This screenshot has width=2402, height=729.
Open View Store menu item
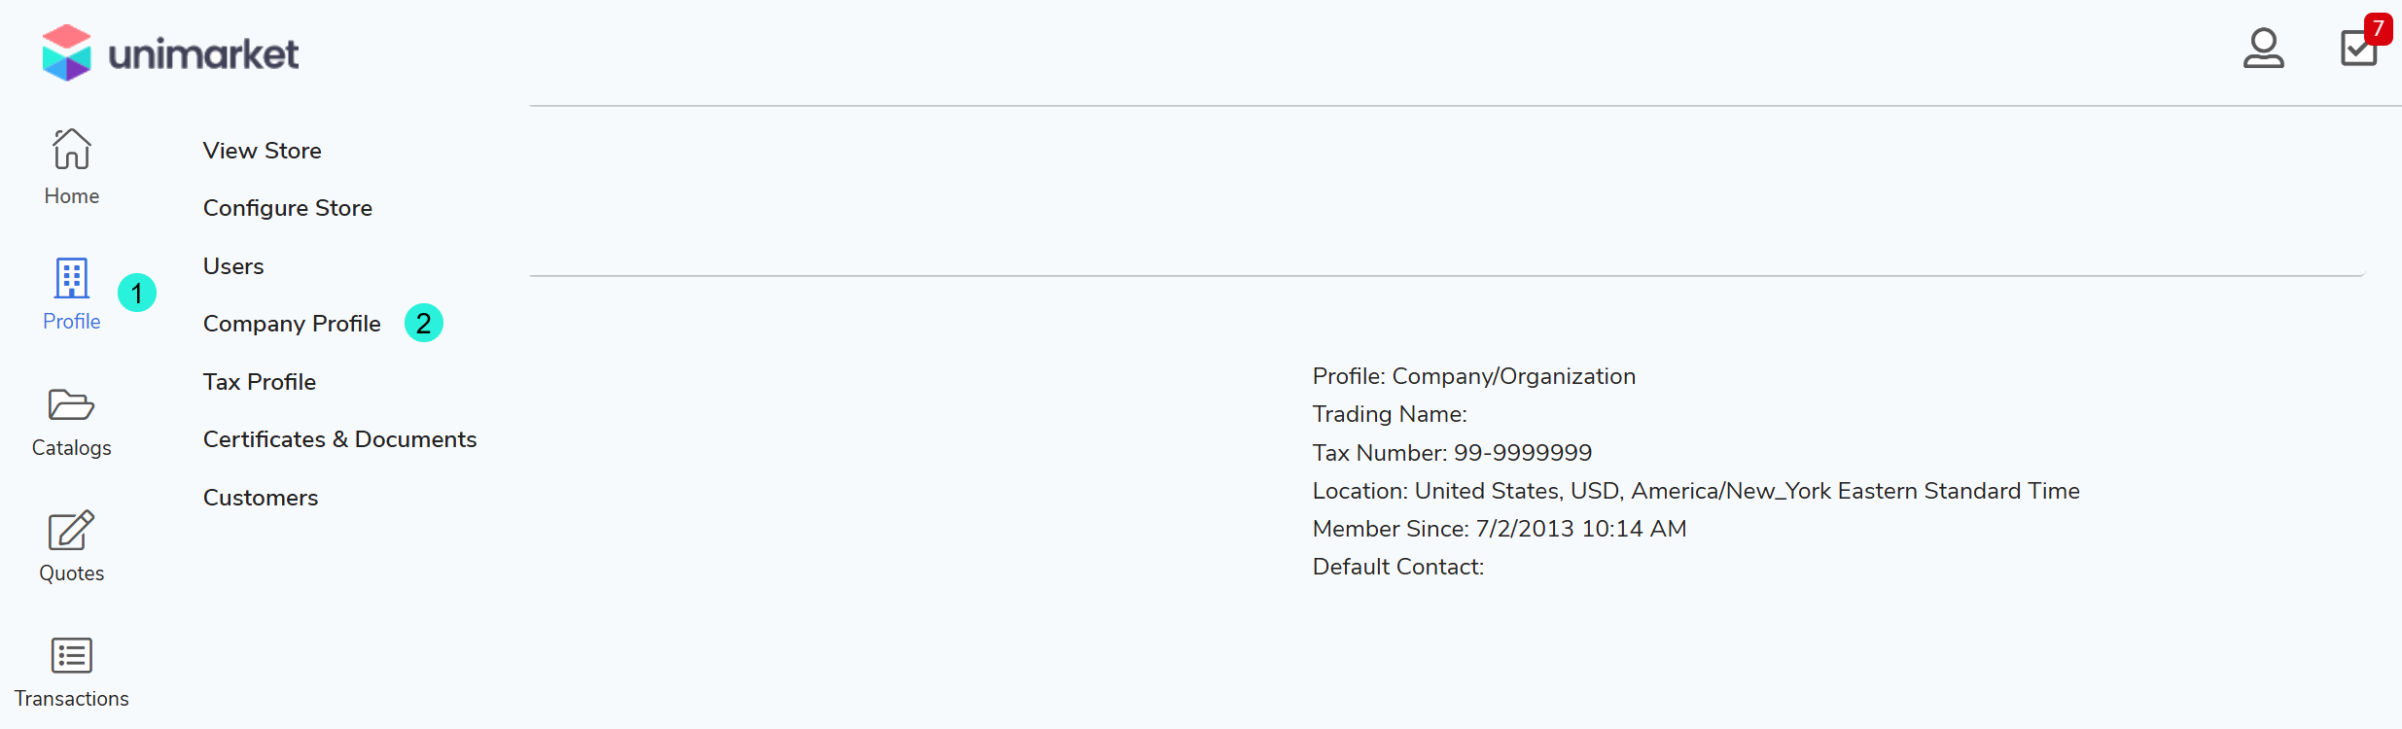tap(262, 151)
